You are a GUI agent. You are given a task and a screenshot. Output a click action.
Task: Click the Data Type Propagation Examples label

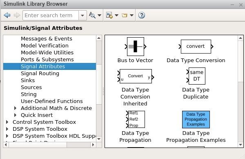coord(196,137)
